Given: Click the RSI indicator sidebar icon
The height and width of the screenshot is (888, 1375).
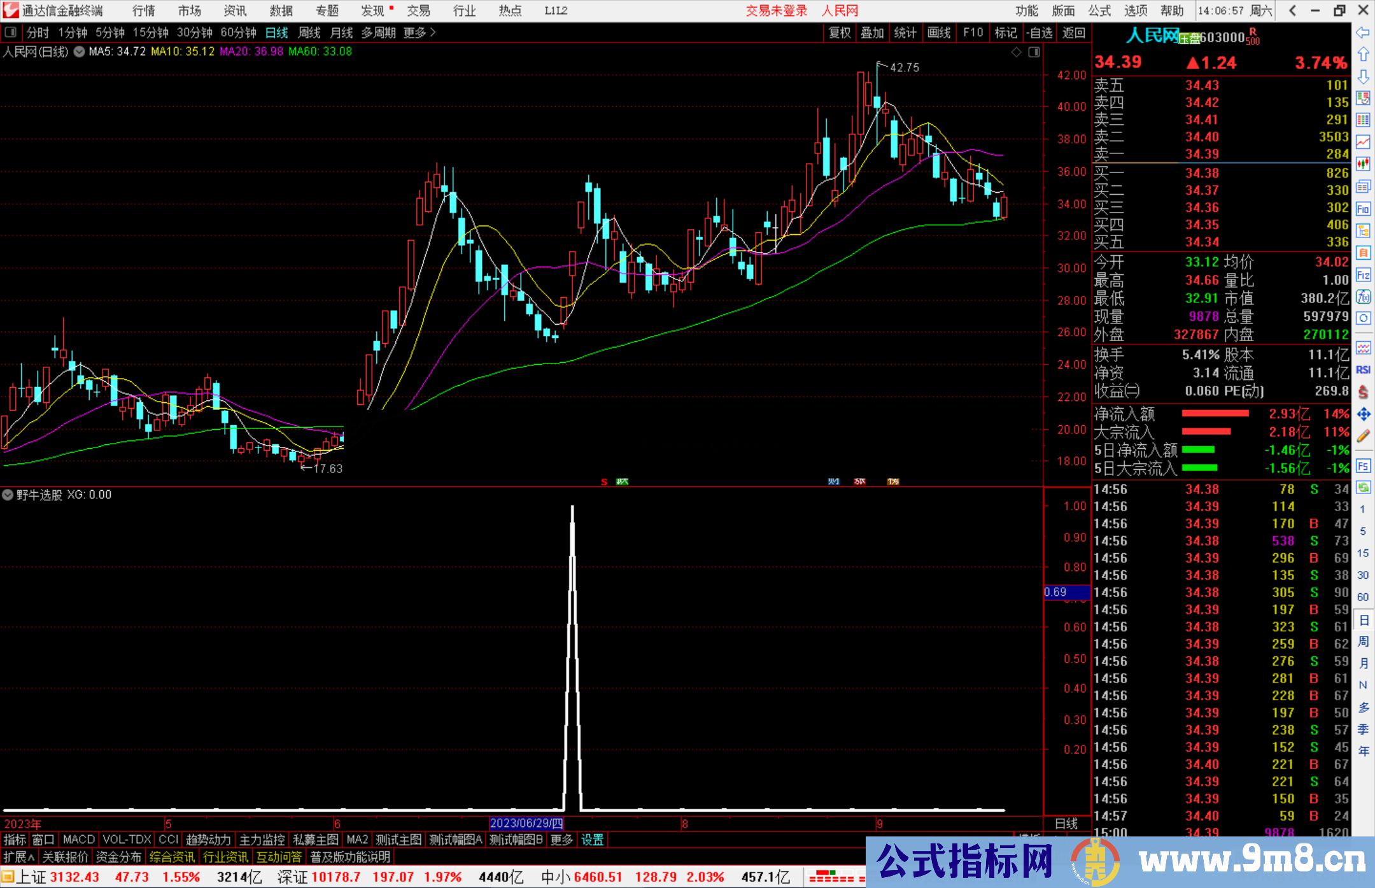Looking at the screenshot, I should 1363,370.
